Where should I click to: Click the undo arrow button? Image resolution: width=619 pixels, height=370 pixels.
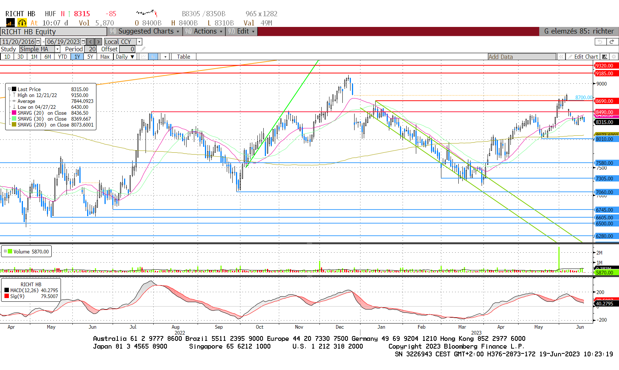[x=600, y=42]
